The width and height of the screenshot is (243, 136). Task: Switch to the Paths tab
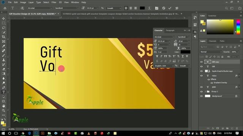222,41
